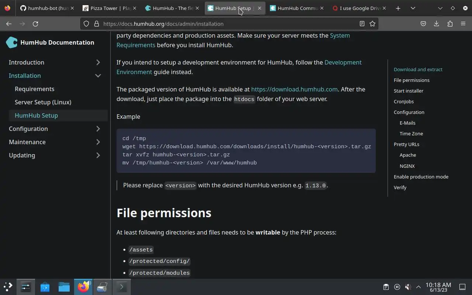Viewport: 472px width, 295px height.
Task: Jump to Enable production mode section
Action: tap(421, 177)
